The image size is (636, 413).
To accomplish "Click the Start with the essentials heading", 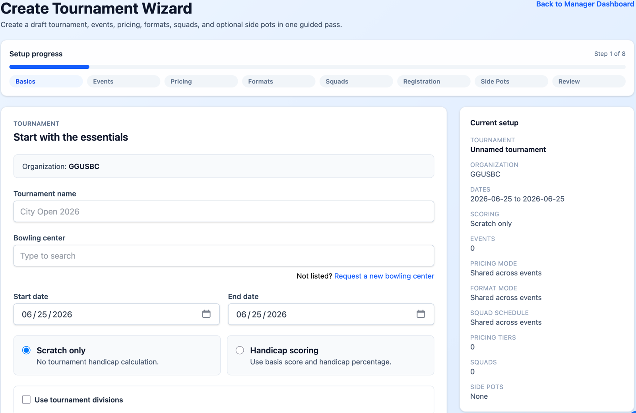I will click(71, 137).
